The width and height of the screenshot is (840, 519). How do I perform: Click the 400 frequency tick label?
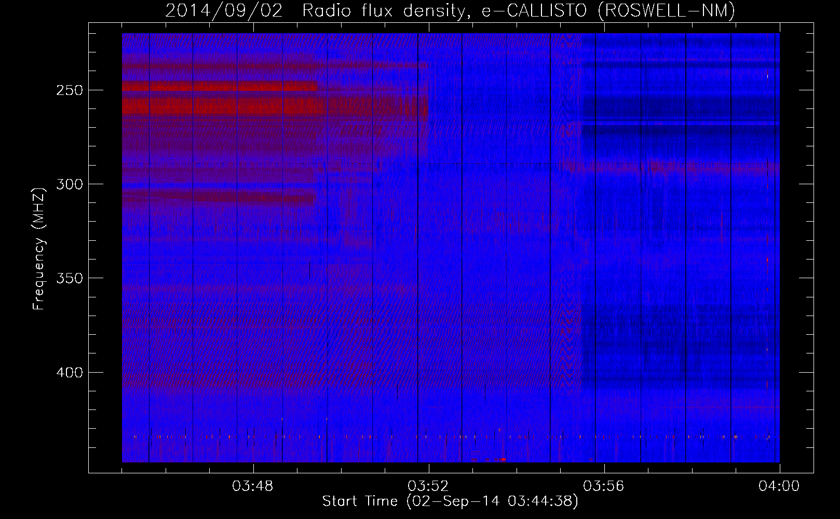[70, 373]
